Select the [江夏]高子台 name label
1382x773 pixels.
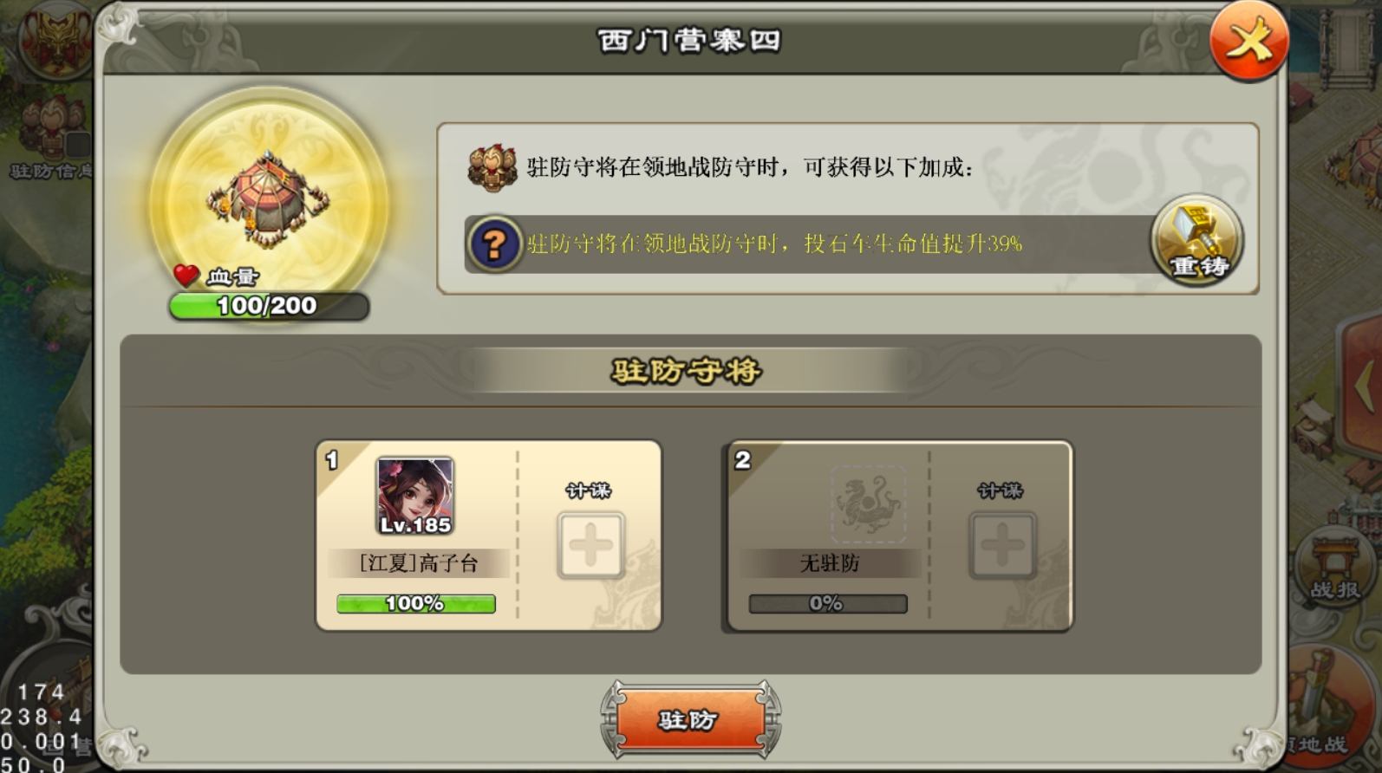pos(419,563)
